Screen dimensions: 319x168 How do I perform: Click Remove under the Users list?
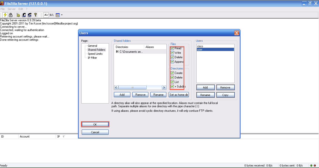point(225,87)
